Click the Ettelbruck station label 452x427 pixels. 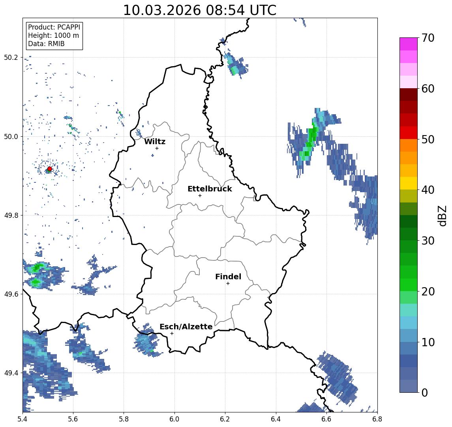(x=210, y=189)
